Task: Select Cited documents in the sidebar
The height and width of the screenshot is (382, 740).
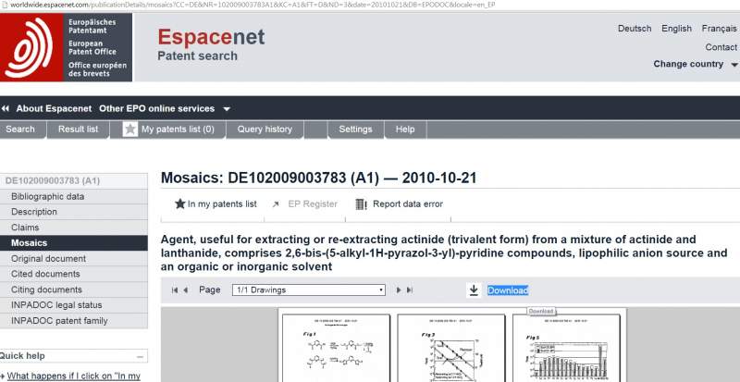Action: point(74,274)
